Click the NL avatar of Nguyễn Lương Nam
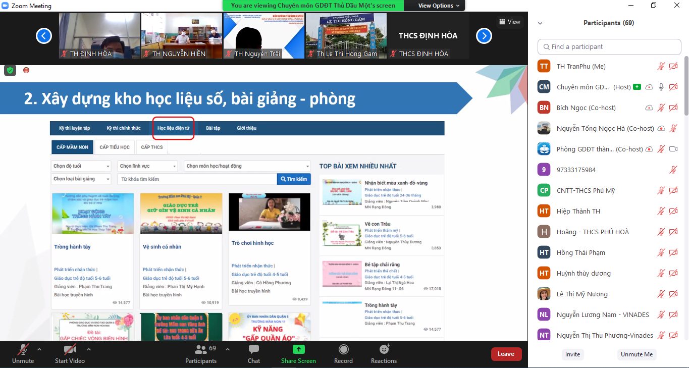Screen dimensions: 689x368 point(544,314)
